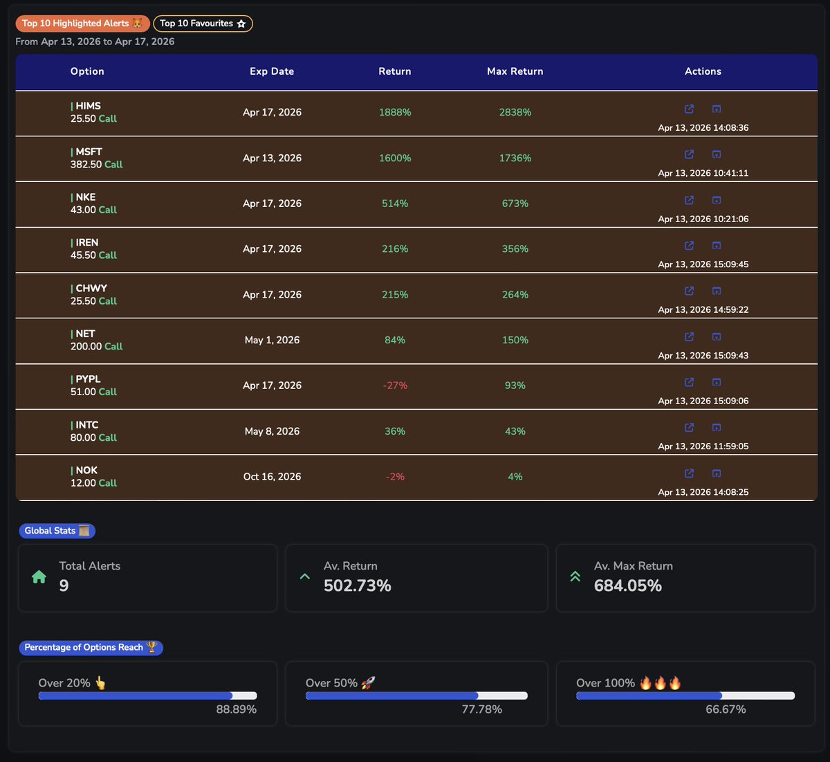The width and height of the screenshot is (830, 762).
Task: Open the INTC row external link icon
Action: point(689,428)
